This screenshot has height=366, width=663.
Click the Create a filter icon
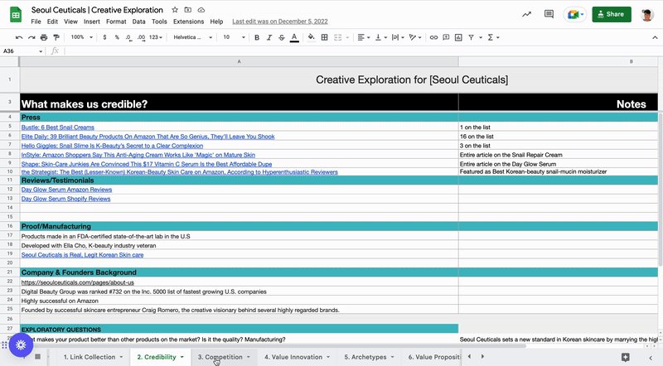coord(471,37)
